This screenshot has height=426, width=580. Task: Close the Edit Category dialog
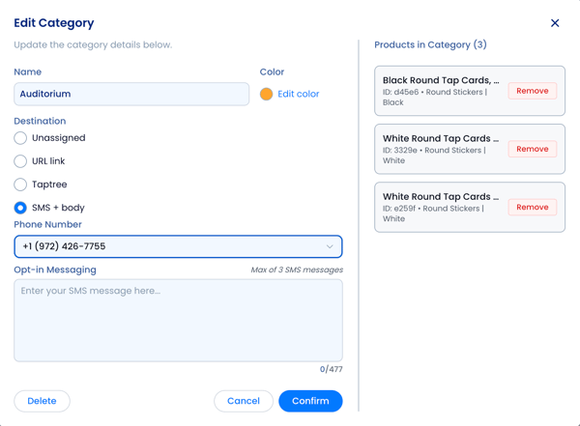point(555,23)
